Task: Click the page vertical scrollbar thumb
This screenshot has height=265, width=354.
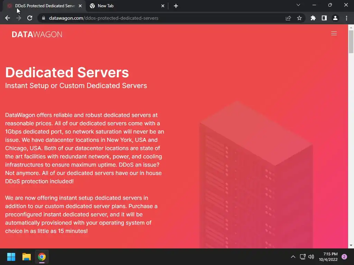Action: [351, 42]
